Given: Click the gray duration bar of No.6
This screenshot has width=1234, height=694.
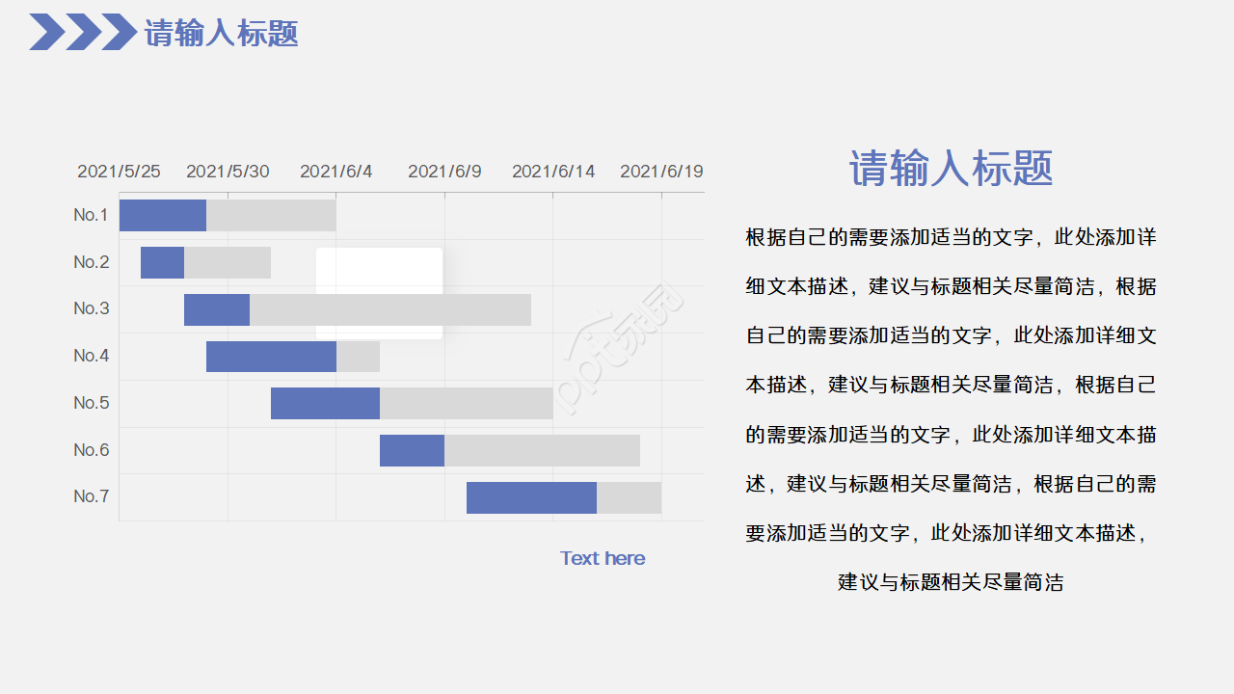Looking at the screenshot, I should pos(542,450).
